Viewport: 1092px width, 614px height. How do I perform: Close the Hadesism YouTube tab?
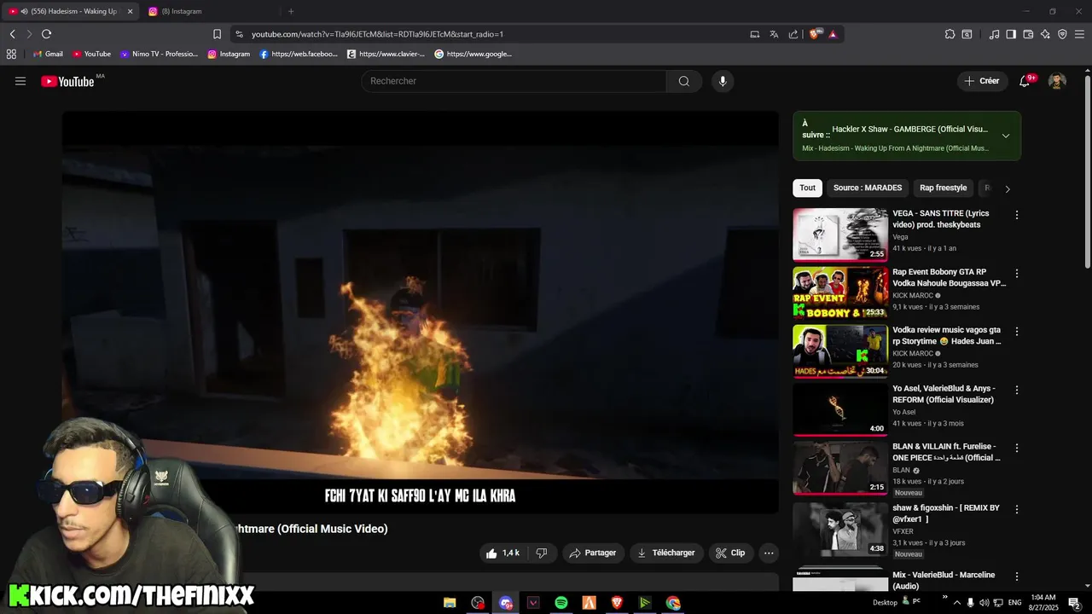[x=131, y=11]
